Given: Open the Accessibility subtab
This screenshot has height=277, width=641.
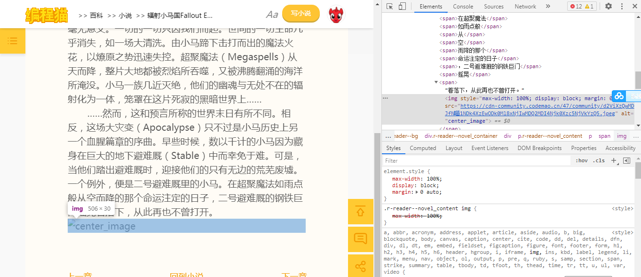Looking at the screenshot, I should pyautogui.click(x=620, y=148).
